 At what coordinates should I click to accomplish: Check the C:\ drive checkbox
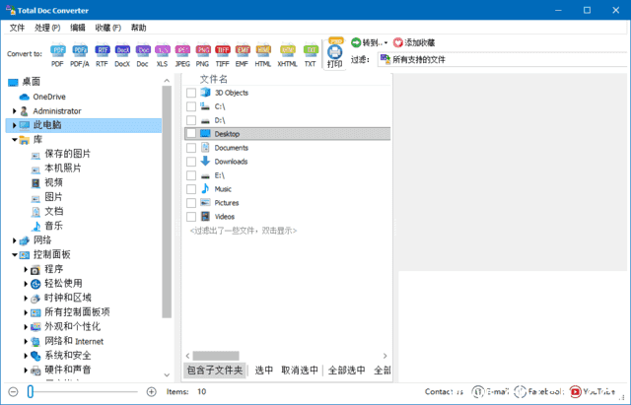point(191,106)
